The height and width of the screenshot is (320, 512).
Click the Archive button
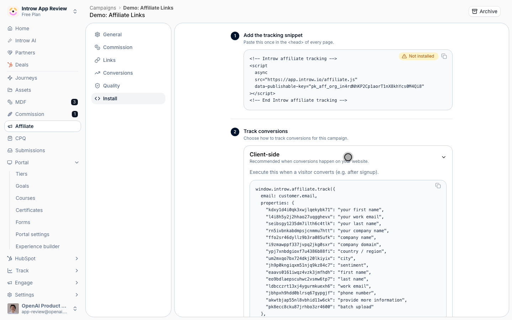(x=485, y=11)
